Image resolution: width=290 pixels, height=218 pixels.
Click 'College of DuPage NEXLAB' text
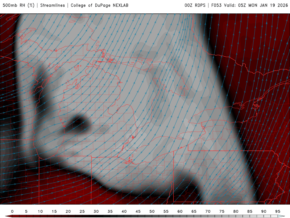[x=99, y=5]
